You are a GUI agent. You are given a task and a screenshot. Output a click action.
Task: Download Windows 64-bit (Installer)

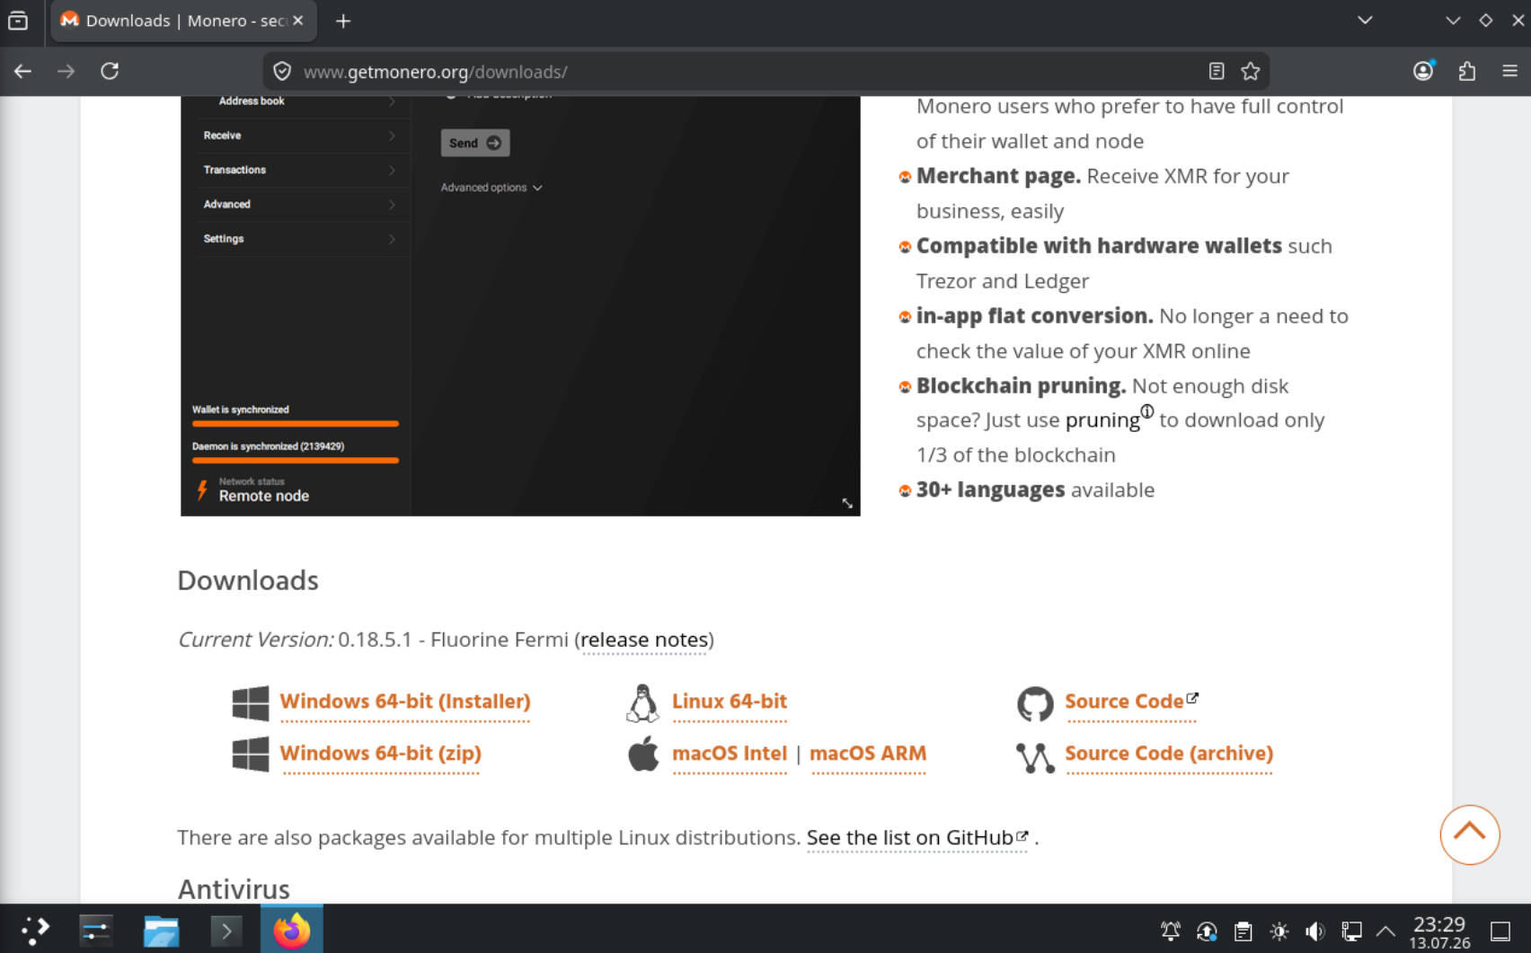point(405,702)
